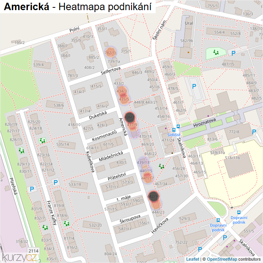Click the parking icon near building 478/5

(194, 86)
